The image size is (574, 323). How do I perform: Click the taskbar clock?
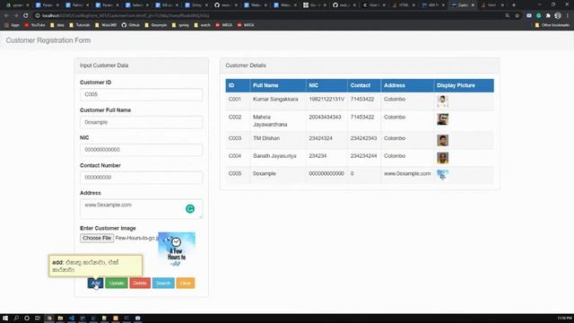point(564,319)
